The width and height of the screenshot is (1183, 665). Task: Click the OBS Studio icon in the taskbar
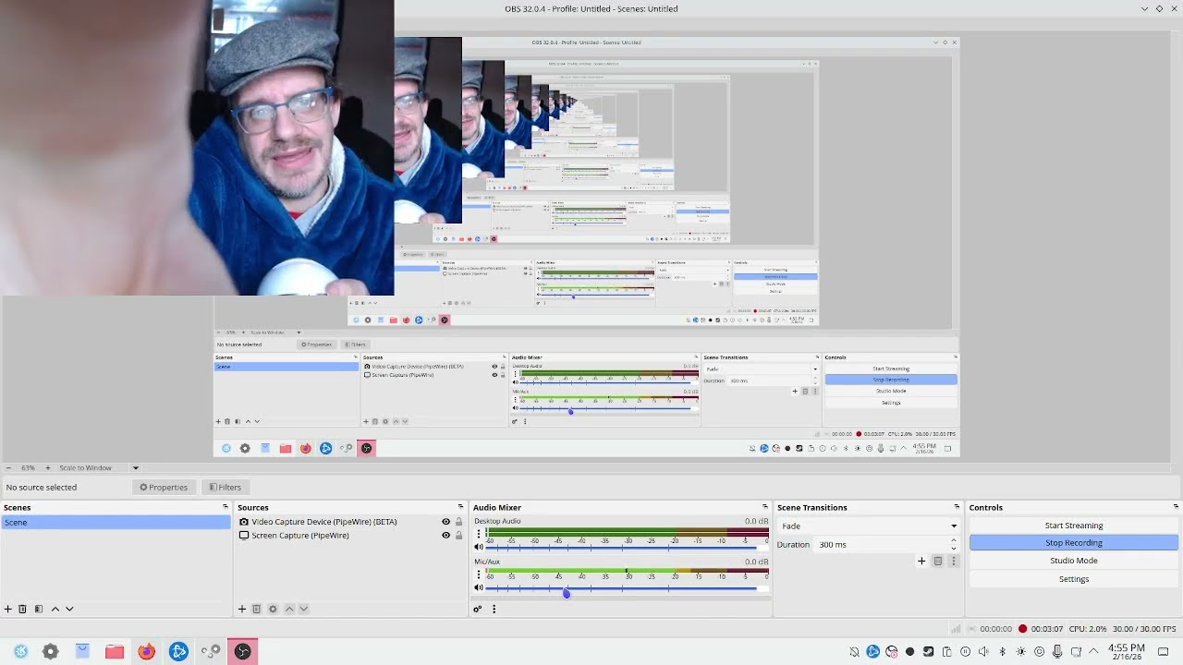(x=242, y=651)
